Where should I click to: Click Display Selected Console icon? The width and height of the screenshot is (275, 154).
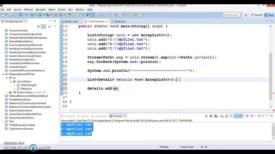[252, 116]
